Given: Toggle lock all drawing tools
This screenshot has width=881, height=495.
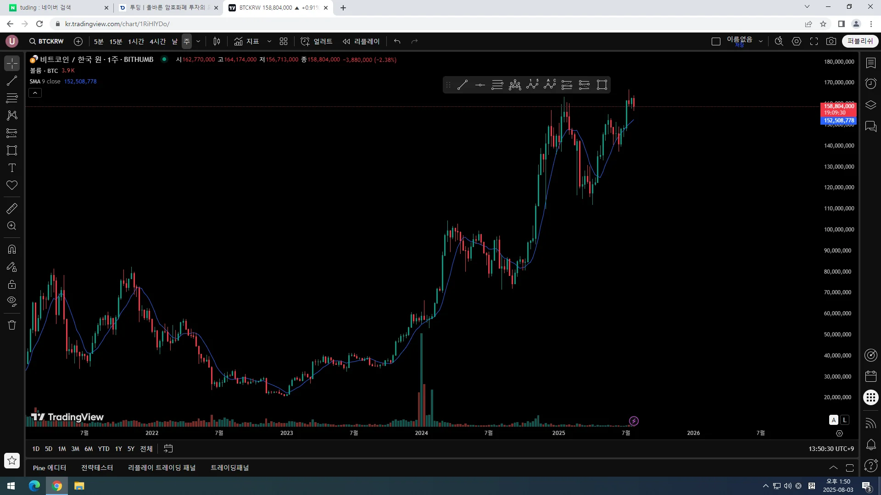Looking at the screenshot, I should (x=12, y=284).
